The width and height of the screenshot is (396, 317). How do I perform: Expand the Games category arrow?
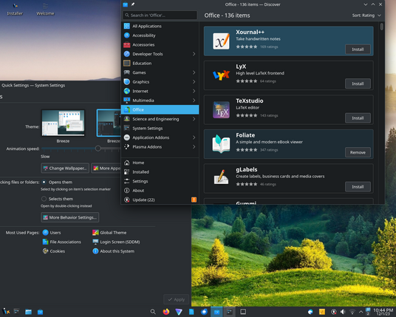194,72
